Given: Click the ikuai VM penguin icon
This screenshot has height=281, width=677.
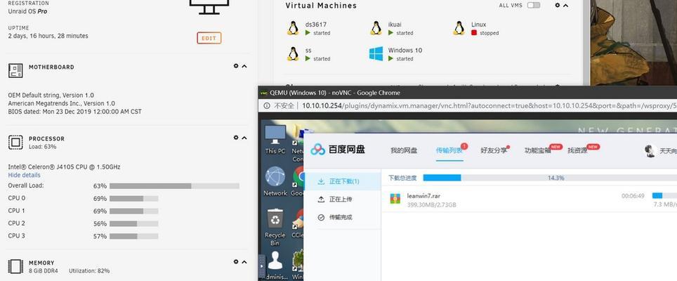Looking at the screenshot, I should [376, 28].
